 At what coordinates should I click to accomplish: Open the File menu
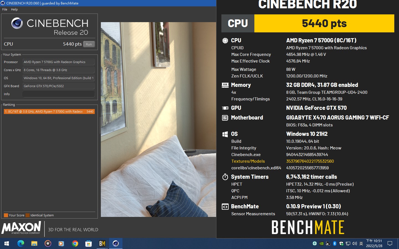coord(5,9)
